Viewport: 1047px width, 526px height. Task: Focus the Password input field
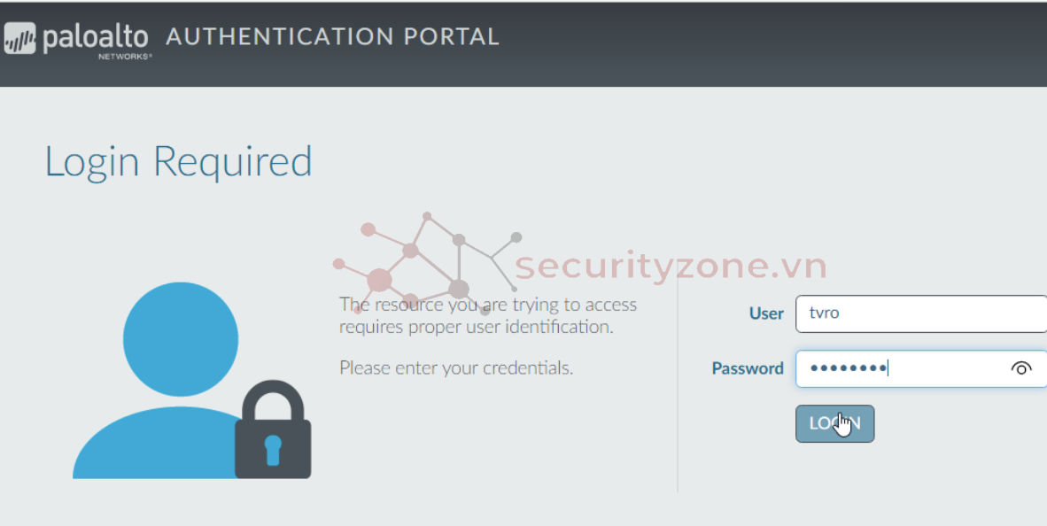[899, 368]
